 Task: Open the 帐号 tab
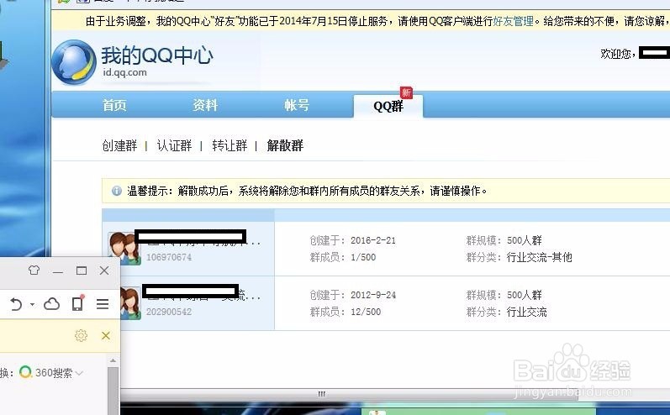coord(297,105)
